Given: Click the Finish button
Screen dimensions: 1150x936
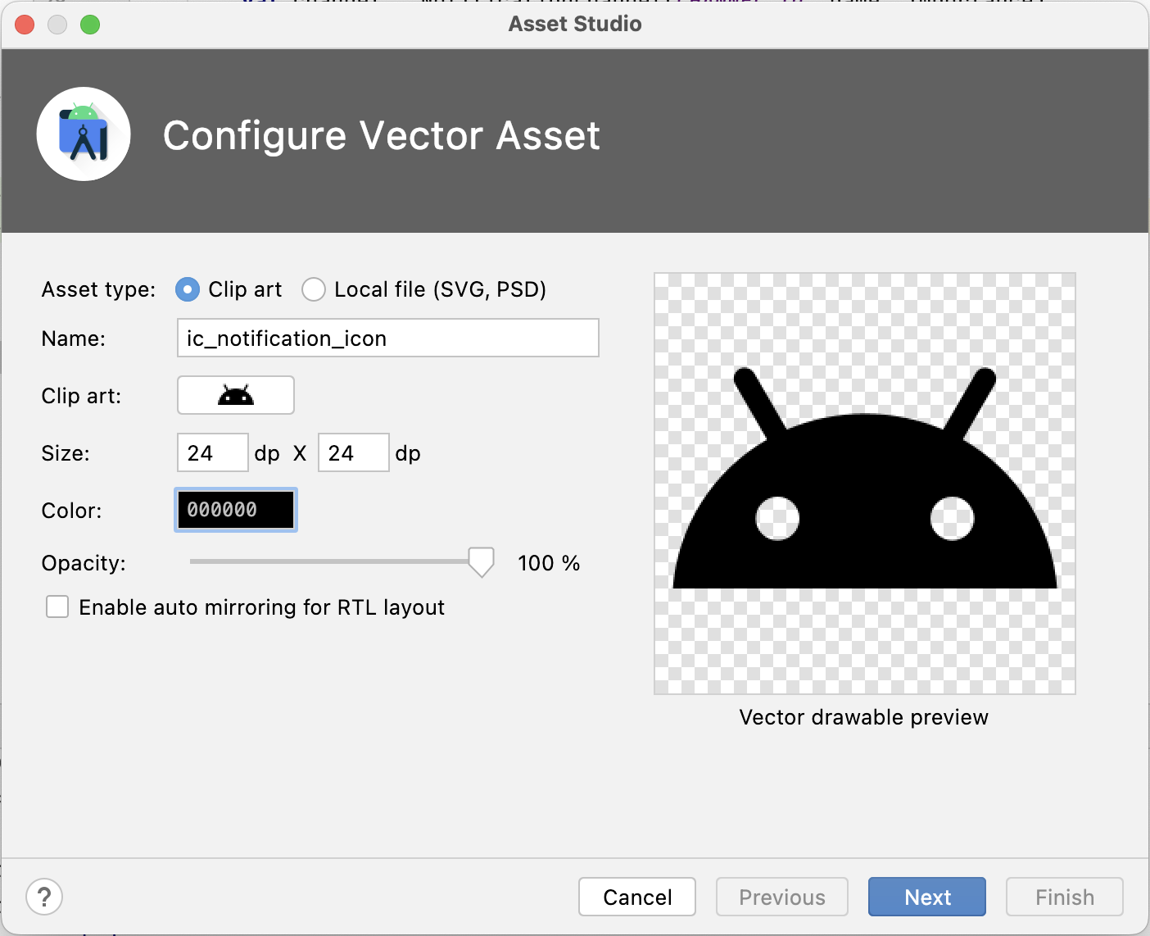Looking at the screenshot, I should (1064, 897).
